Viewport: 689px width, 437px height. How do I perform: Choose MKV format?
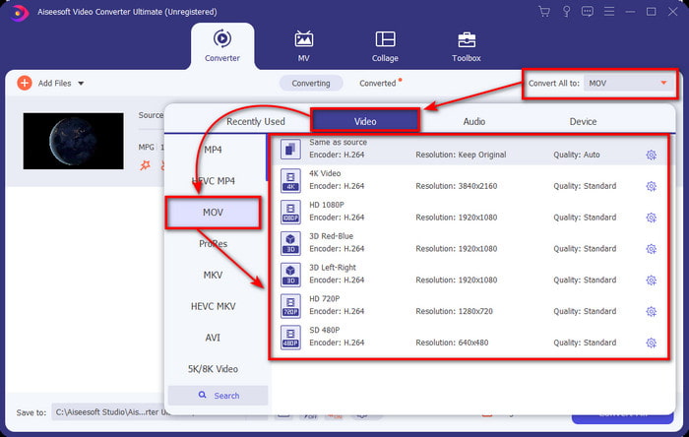click(214, 275)
